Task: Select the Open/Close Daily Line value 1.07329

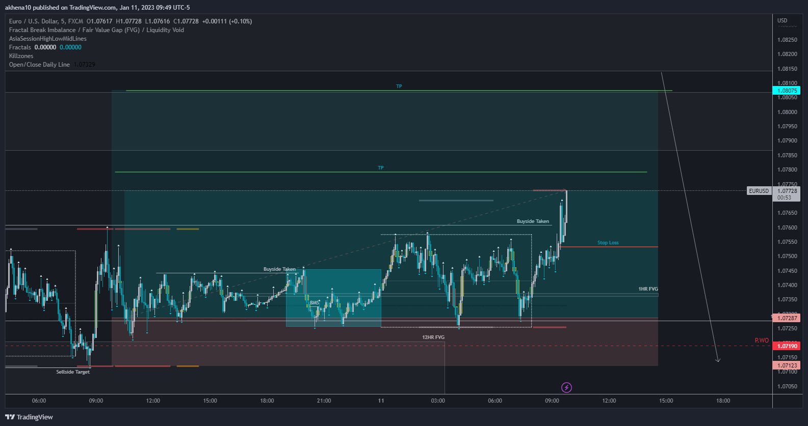Action: click(85, 65)
